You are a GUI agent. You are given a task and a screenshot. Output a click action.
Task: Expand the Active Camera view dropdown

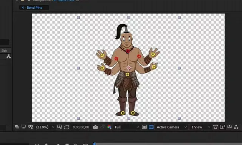click(172, 127)
